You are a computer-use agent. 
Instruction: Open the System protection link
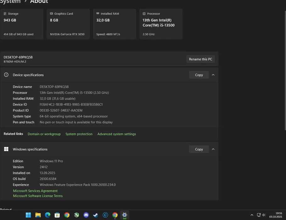79,134
